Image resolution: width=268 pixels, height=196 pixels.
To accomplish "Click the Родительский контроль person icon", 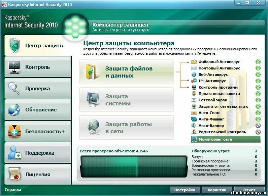I will click(194, 132).
